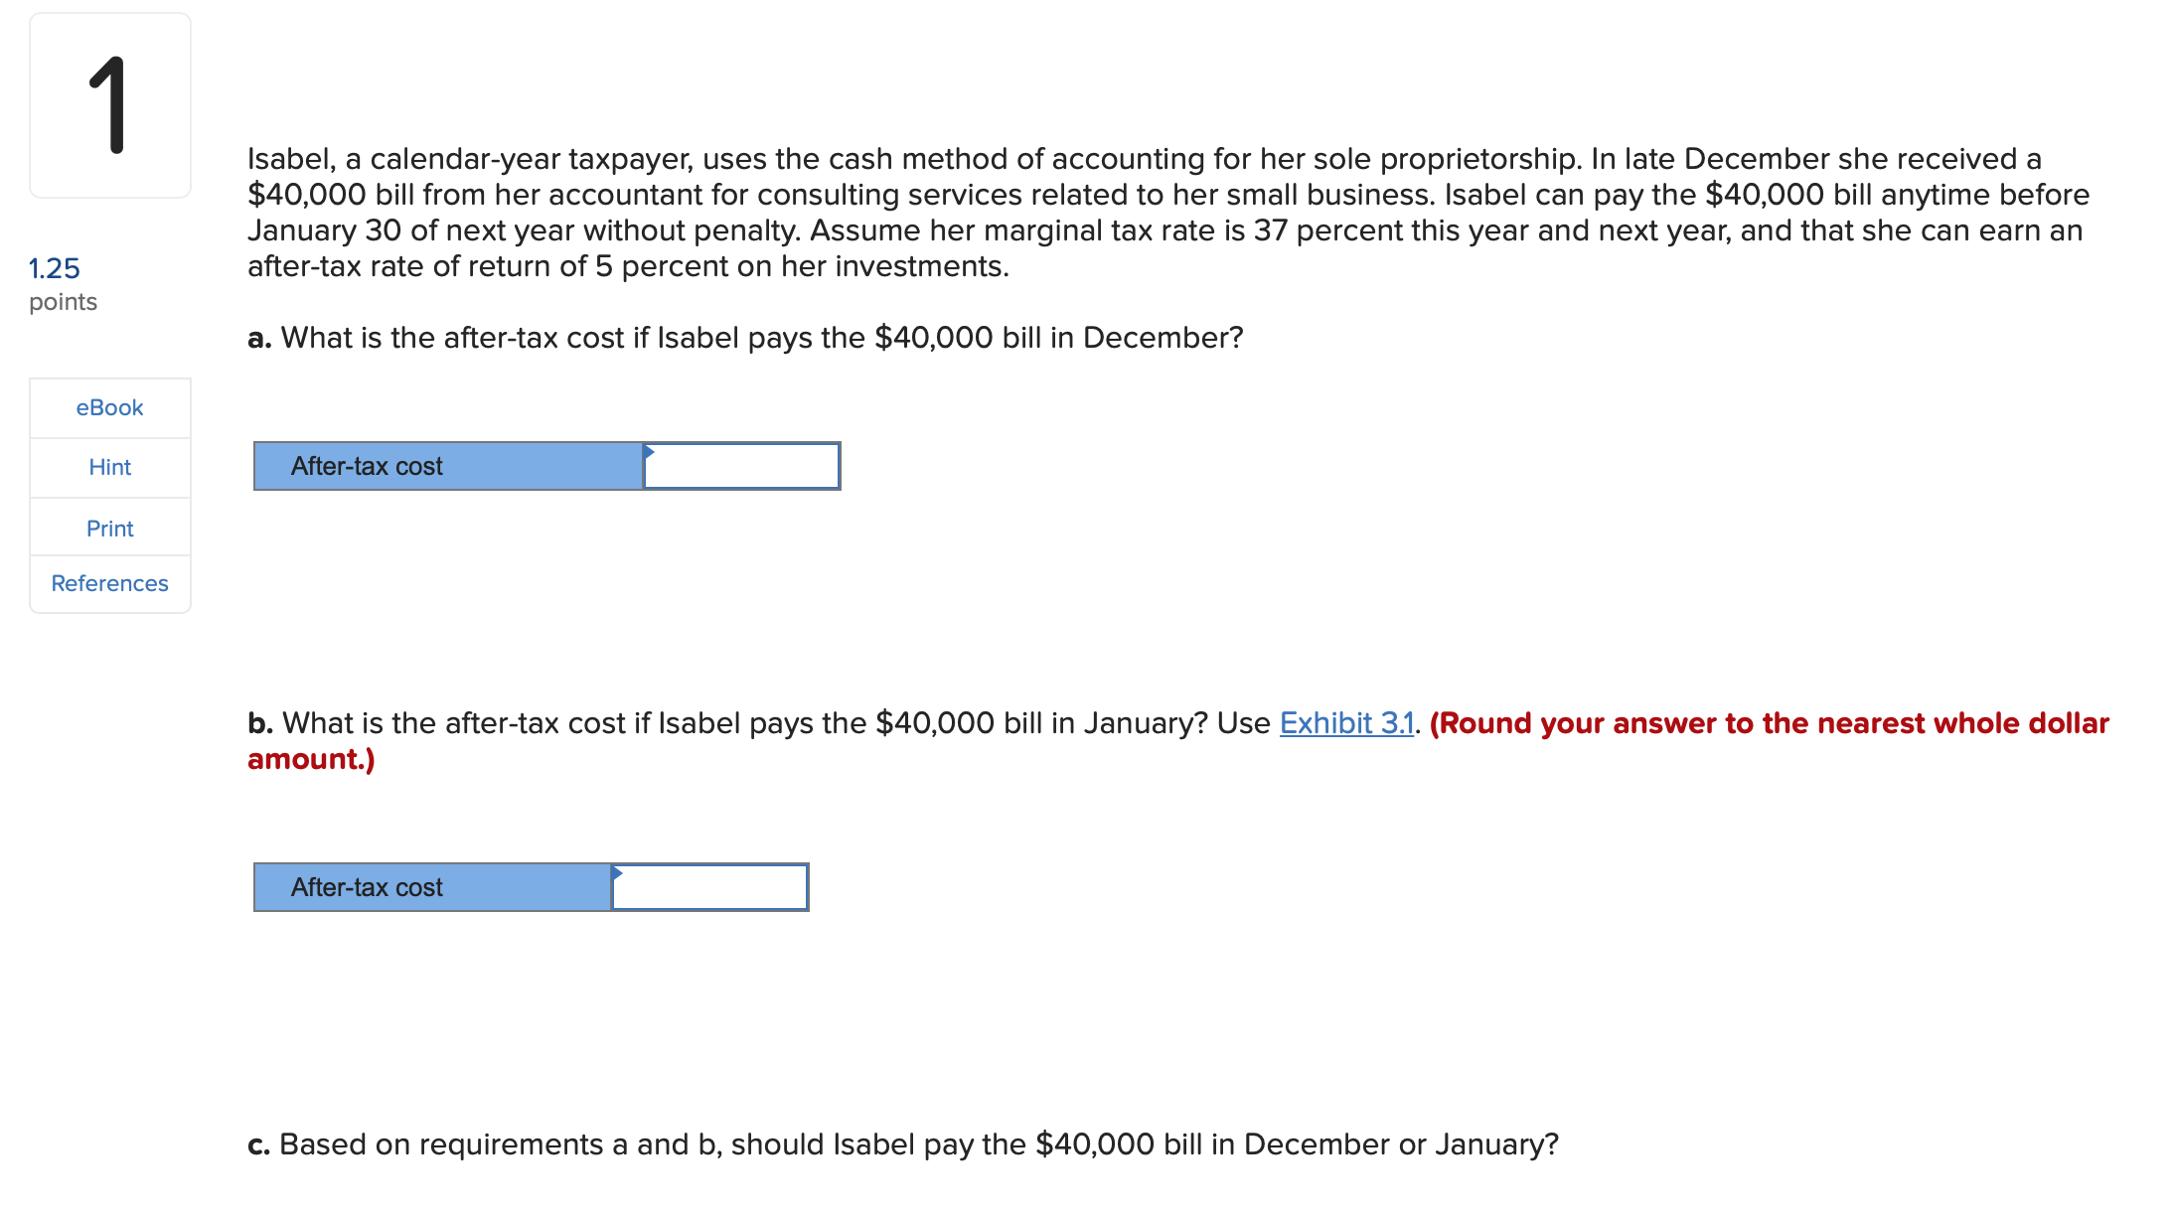Select the bold 'a.' marker in the question
Viewport: 2174px width, 1219px height.
(x=260, y=337)
